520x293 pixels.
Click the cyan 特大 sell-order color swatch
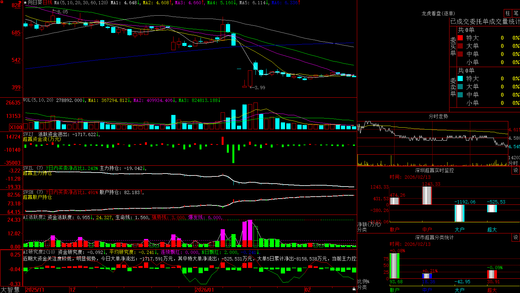coord(460,78)
